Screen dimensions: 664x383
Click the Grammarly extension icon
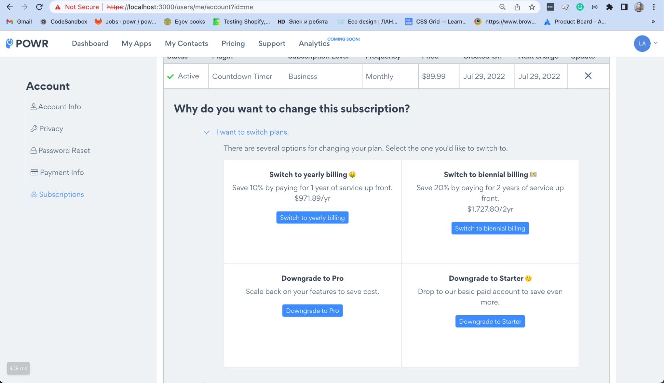(580, 7)
